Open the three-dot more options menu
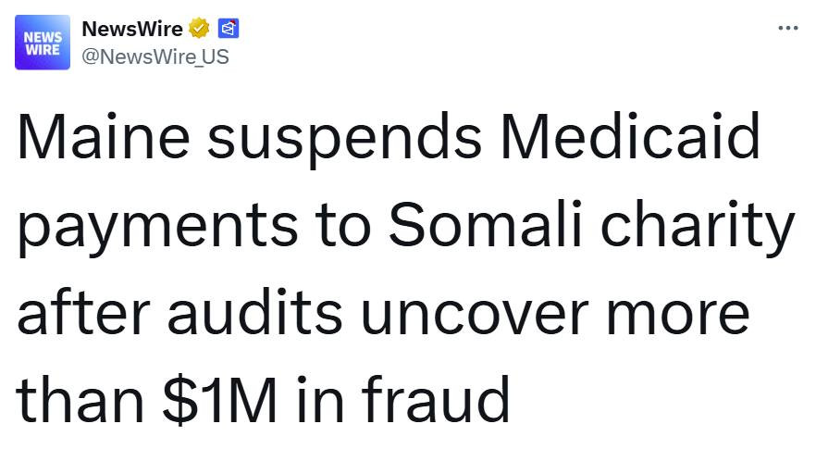 tap(787, 28)
